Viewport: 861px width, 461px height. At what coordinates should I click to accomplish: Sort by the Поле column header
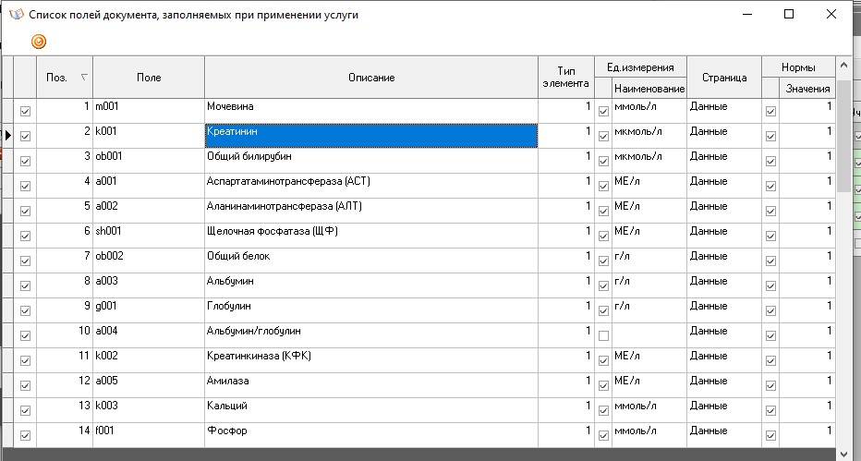pos(148,78)
